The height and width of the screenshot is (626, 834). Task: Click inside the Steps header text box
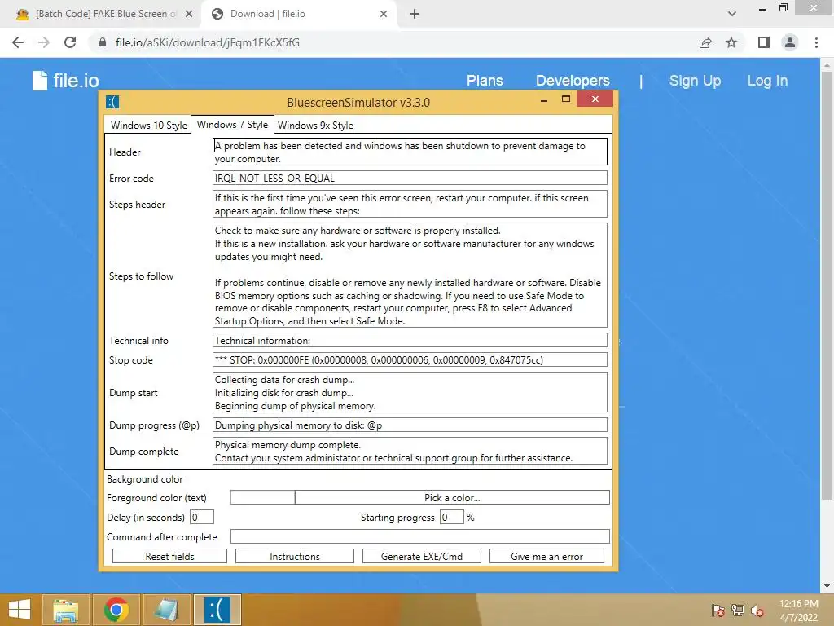click(410, 204)
